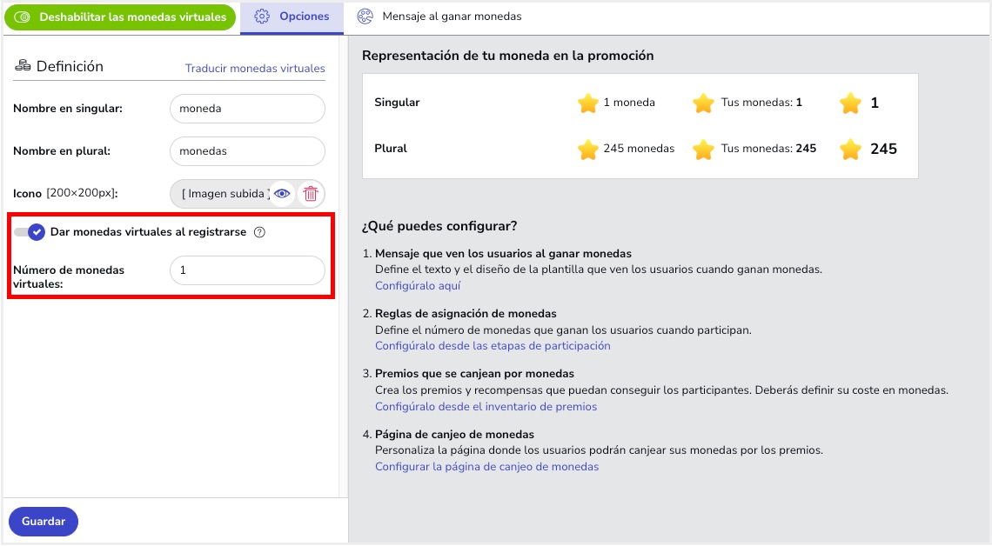The width and height of the screenshot is (992, 546).
Task: Delete the uploaded icon with trash button
Action: [x=311, y=194]
